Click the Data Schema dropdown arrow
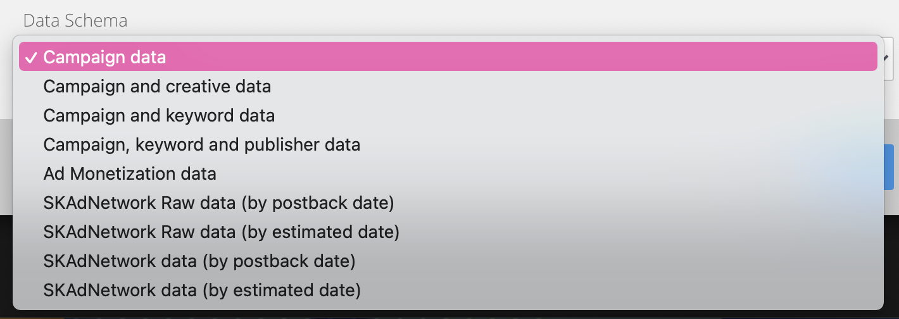 point(891,58)
